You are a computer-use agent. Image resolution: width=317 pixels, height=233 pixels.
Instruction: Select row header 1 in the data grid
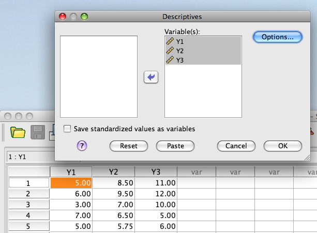(29, 183)
